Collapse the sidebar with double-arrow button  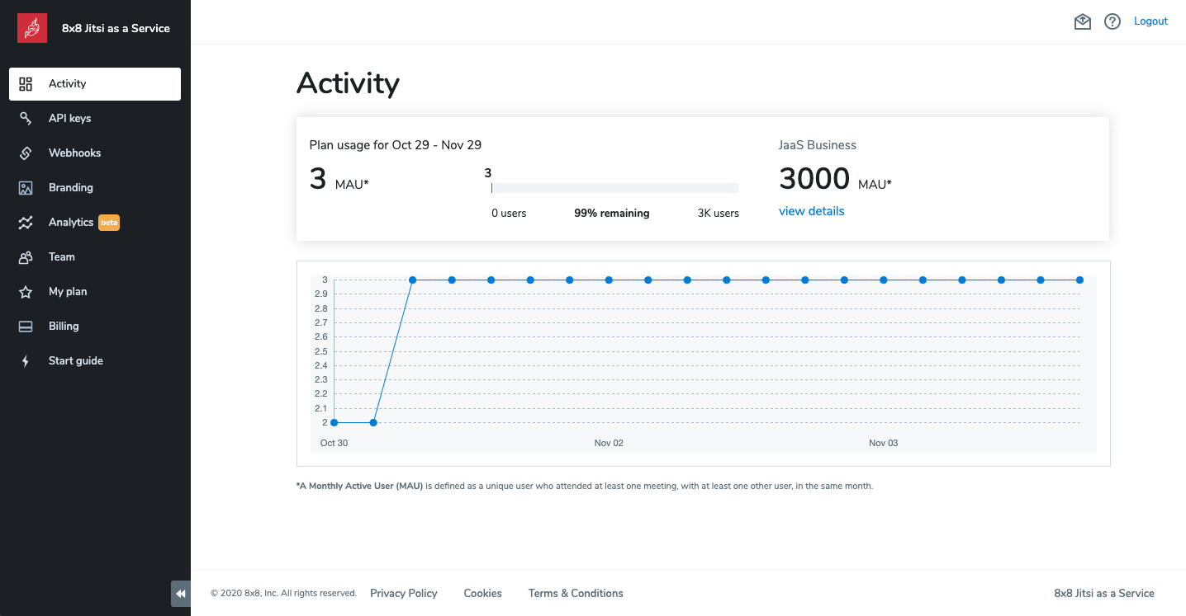[x=181, y=593]
